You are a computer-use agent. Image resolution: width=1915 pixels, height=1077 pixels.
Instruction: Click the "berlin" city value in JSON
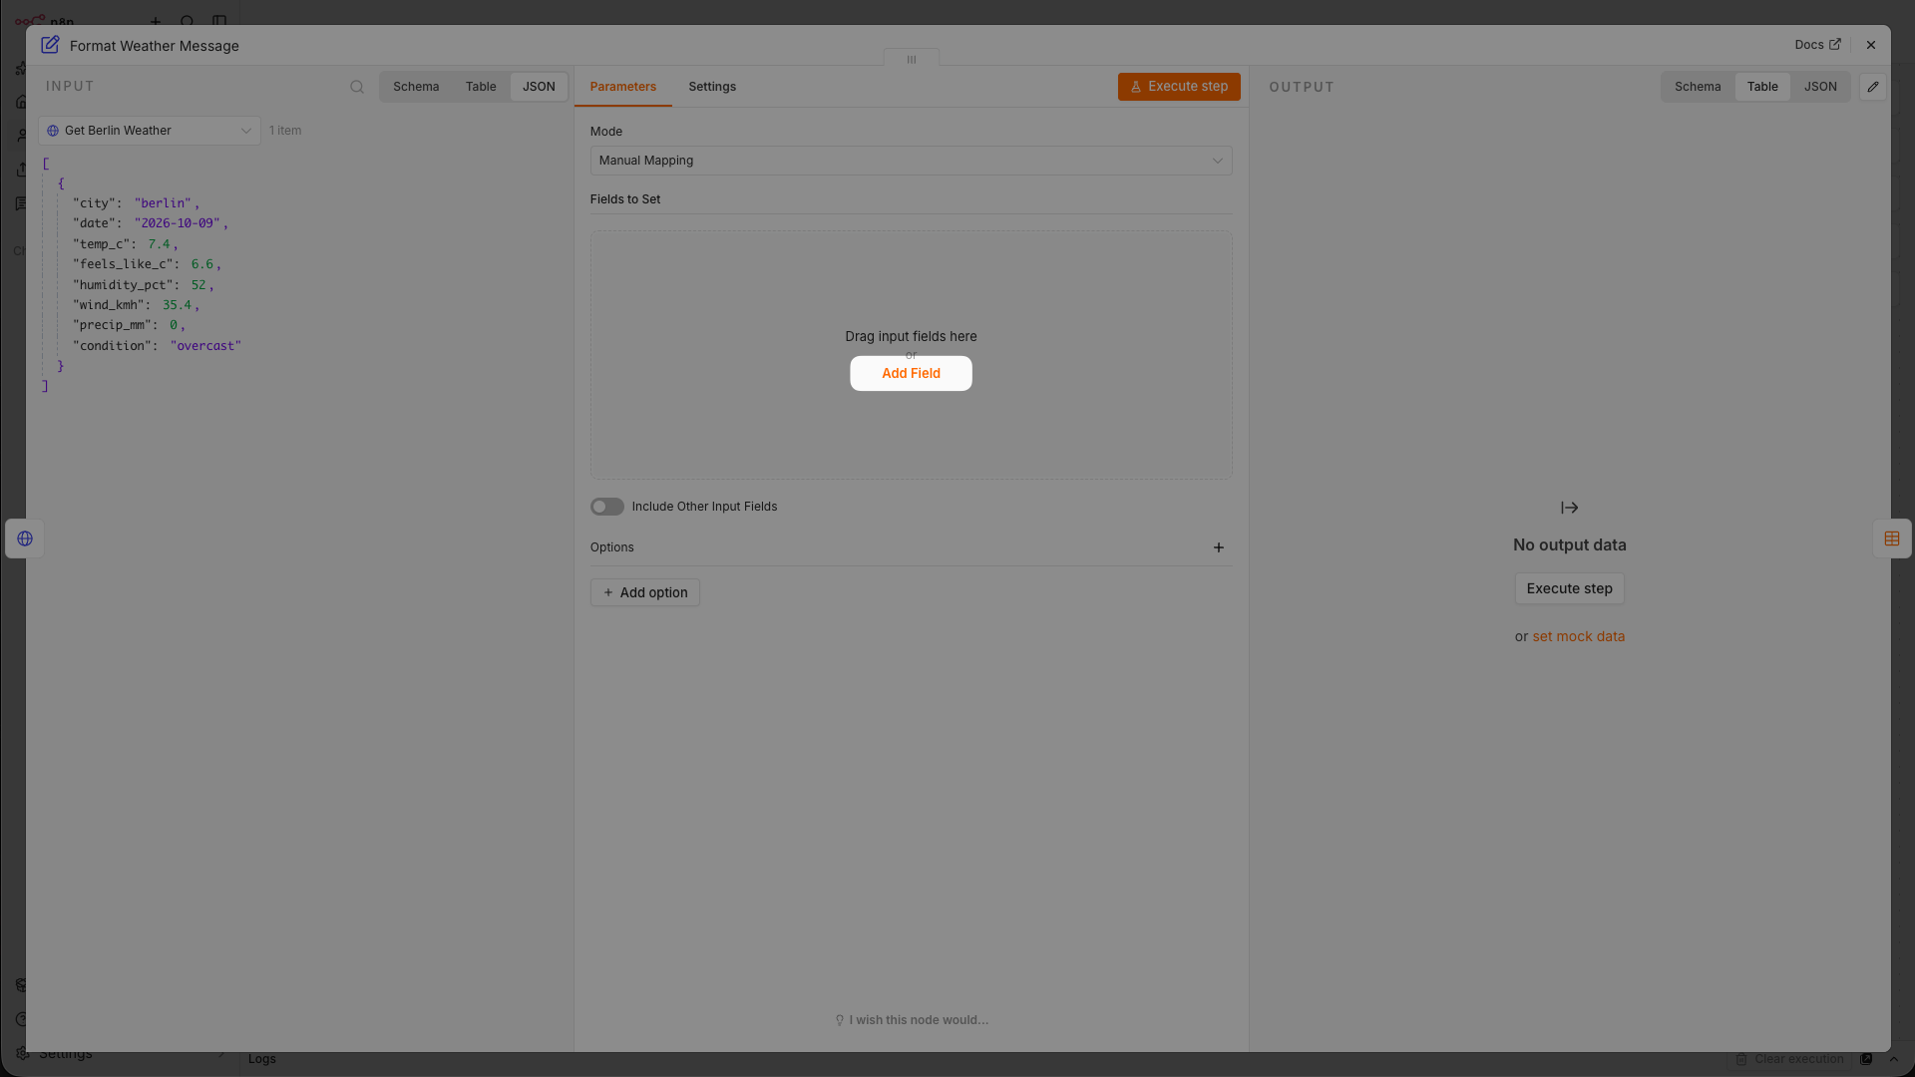163,203
